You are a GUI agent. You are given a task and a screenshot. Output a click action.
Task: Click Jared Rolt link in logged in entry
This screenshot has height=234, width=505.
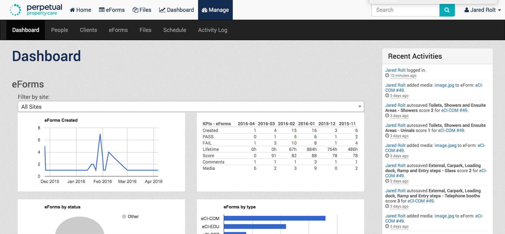395,70
